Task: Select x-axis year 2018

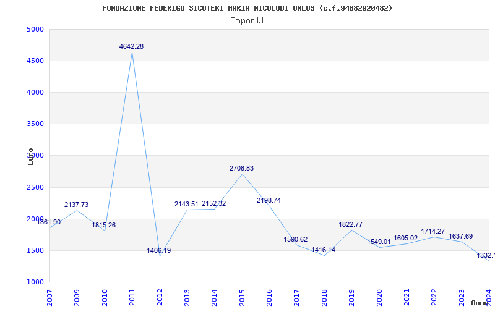Action: 324,297
